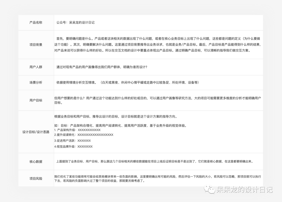
Task: Select the 用户目标 row header cell
Action: point(36,100)
